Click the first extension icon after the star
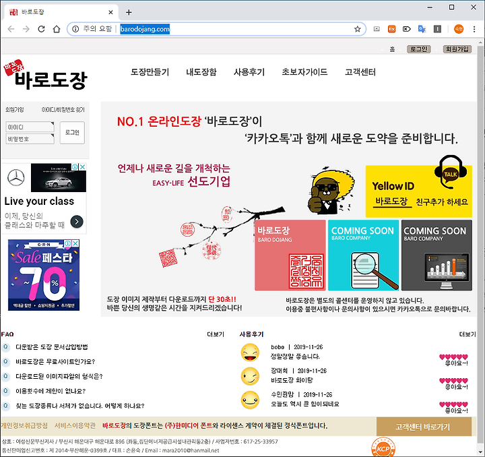 pyautogui.click(x=377, y=29)
